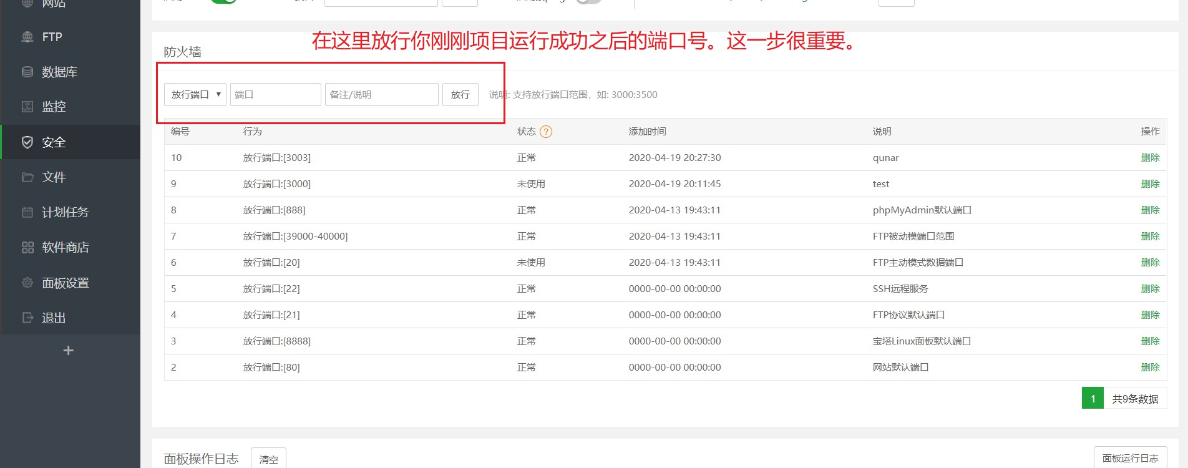Click the plus icon below the sidebar menu
This screenshot has width=1188, height=468.
(x=69, y=351)
